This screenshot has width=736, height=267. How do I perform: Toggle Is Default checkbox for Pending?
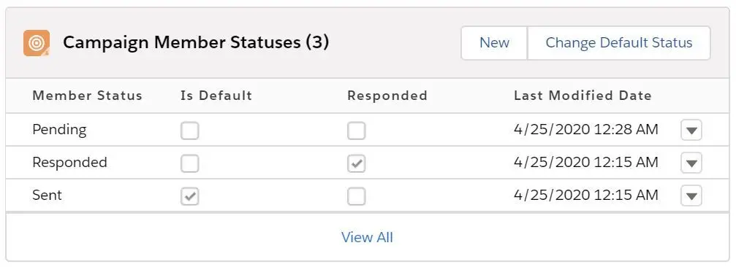(x=189, y=131)
